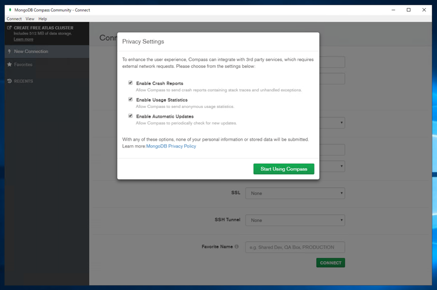This screenshot has width=437, height=290.
Task: Click the Recents history icon
Action: pyautogui.click(x=9, y=81)
